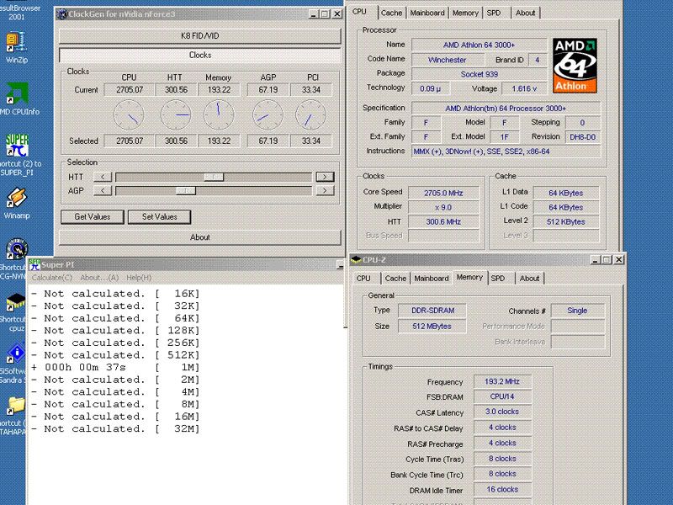Viewport: 673px width, 505px height.
Task: Click the CAS# Latency value 3.0 clocks
Action: (502, 412)
